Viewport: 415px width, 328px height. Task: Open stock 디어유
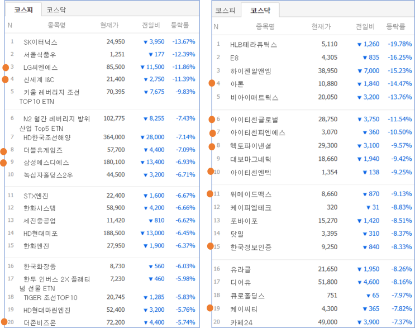(x=240, y=283)
